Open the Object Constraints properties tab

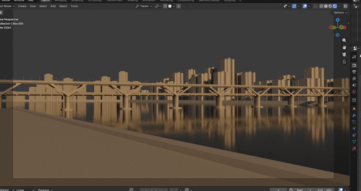pos(354,135)
